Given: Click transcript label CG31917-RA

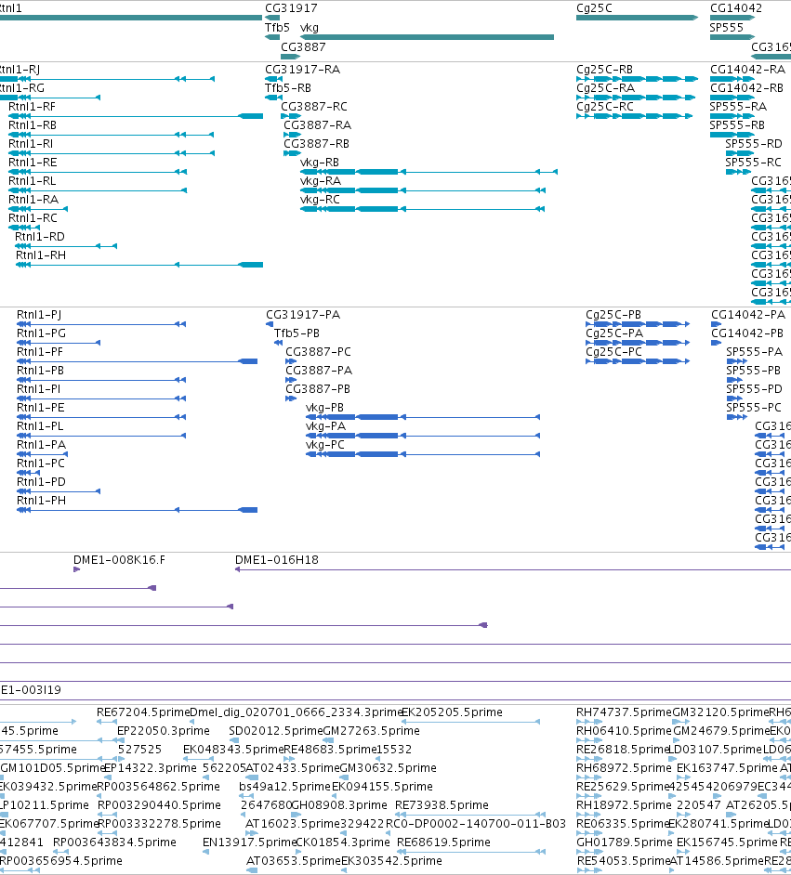Looking at the screenshot, I should tap(303, 69).
